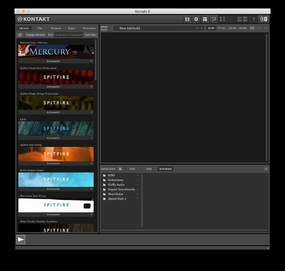285x271 pixels.
Task: Expand the multi name dropdown arrow
Action: (x=116, y=28)
